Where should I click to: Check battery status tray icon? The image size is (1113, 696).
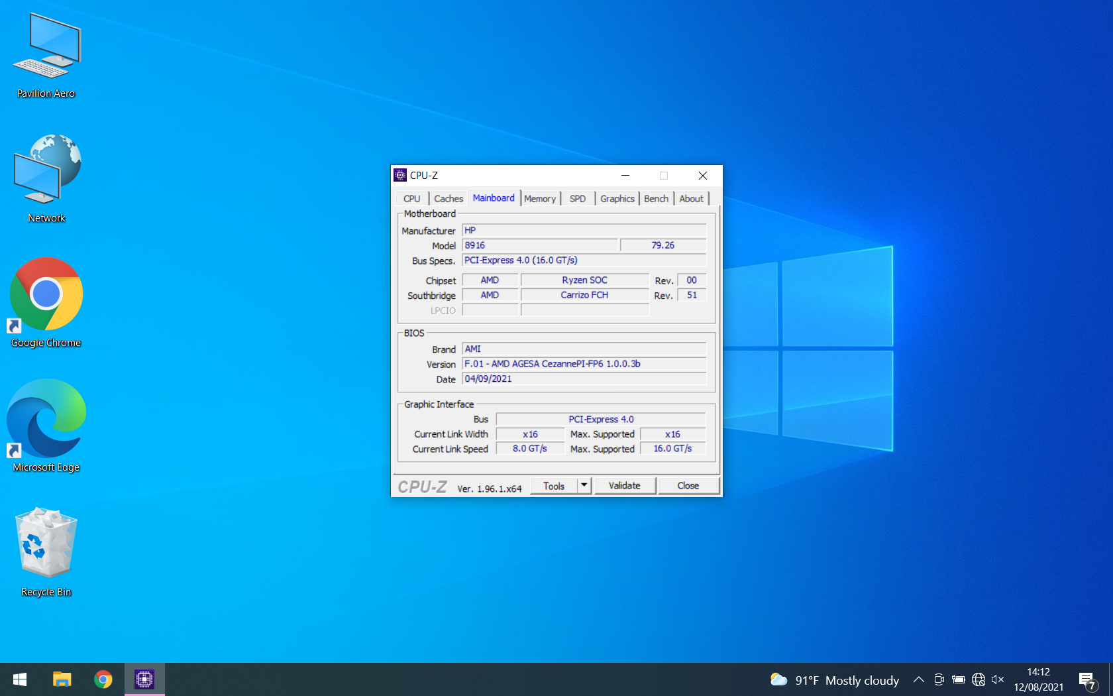(x=958, y=679)
